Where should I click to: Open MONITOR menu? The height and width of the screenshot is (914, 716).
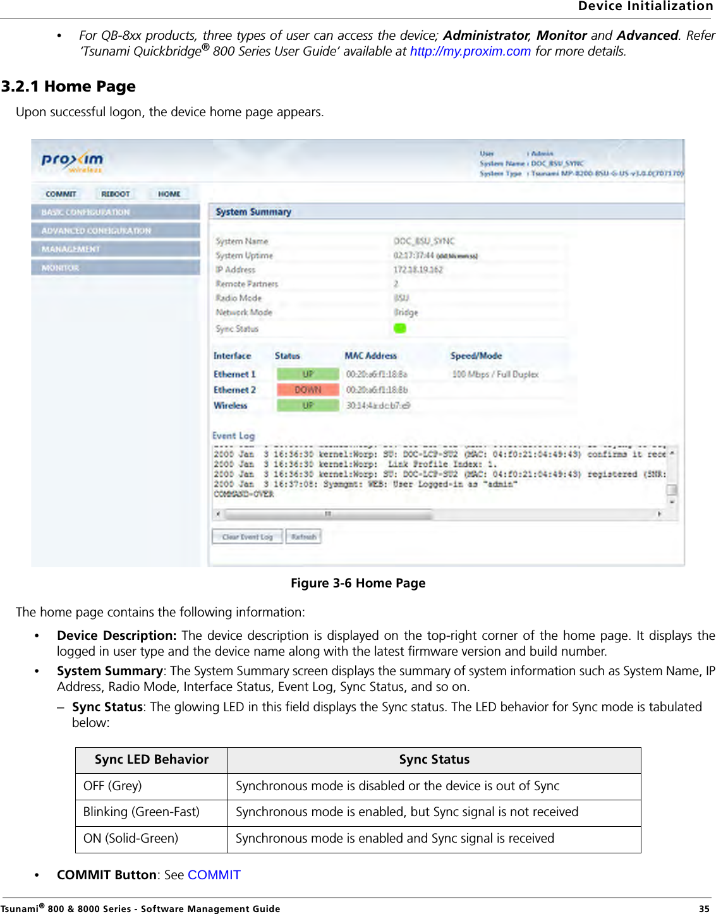coord(116,268)
